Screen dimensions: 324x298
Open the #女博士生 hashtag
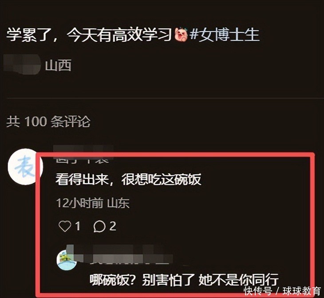pos(225,35)
